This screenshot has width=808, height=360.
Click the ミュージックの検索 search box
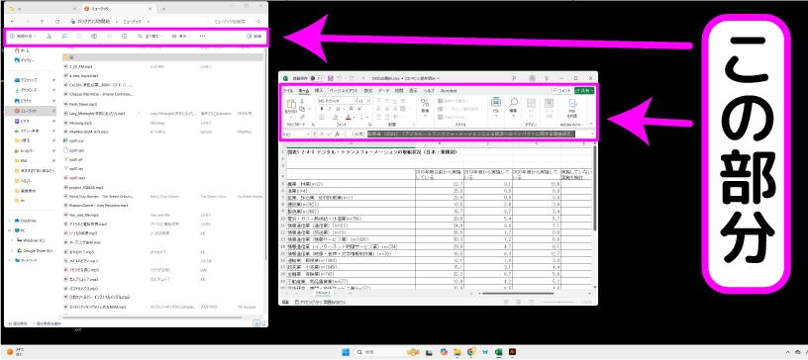[237, 21]
